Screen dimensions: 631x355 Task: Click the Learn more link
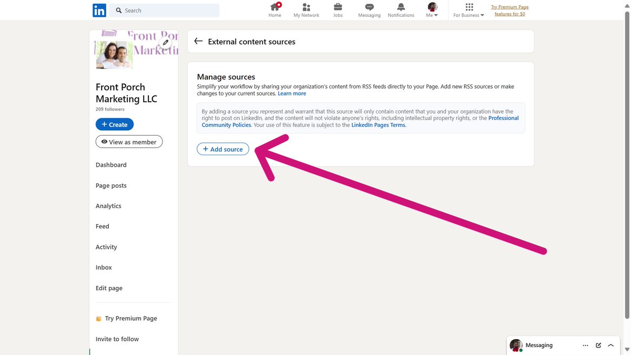coord(292,94)
